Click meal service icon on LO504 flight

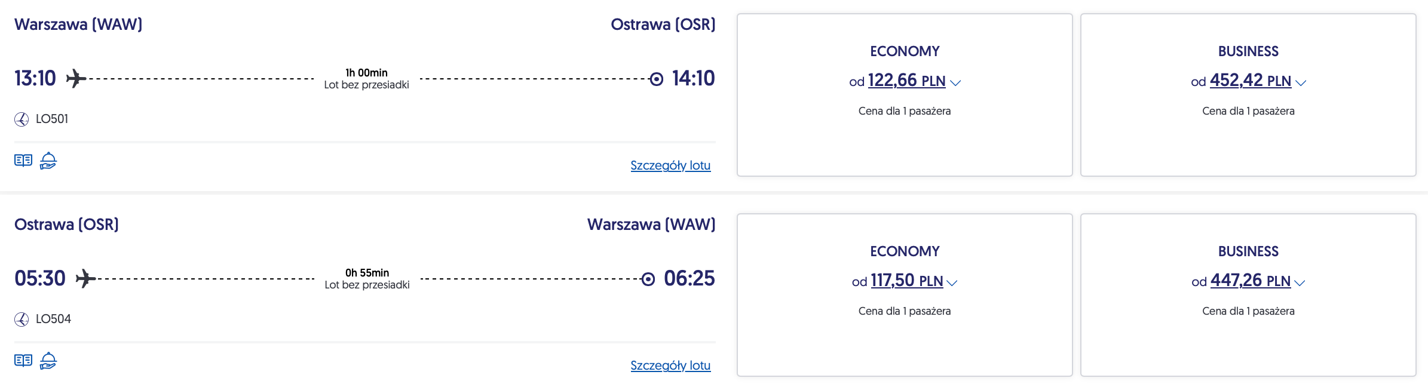pyautogui.click(x=48, y=361)
